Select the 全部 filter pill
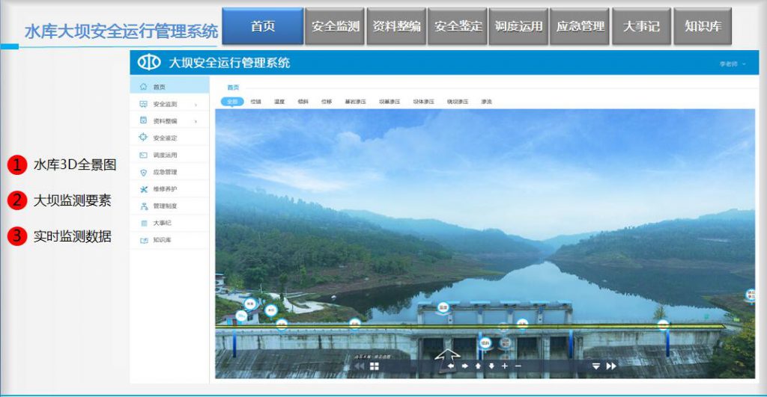767x397 pixels. point(232,101)
